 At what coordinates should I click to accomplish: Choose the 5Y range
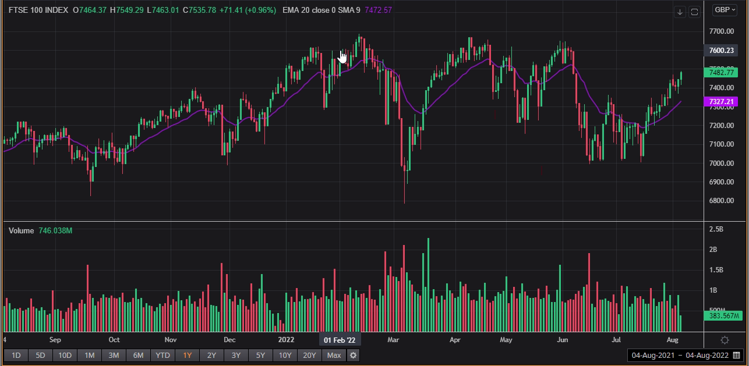pyautogui.click(x=260, y=355)
